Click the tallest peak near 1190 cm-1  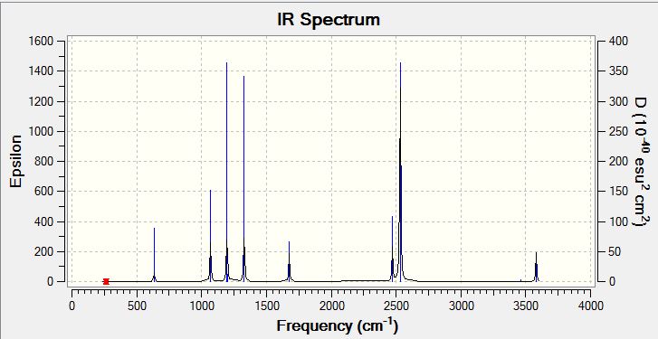coord(227,173)
